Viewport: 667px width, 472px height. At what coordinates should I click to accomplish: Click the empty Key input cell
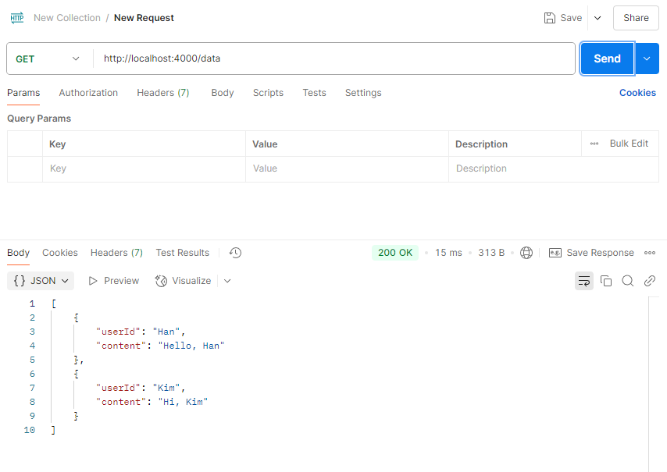pos(144,169)
